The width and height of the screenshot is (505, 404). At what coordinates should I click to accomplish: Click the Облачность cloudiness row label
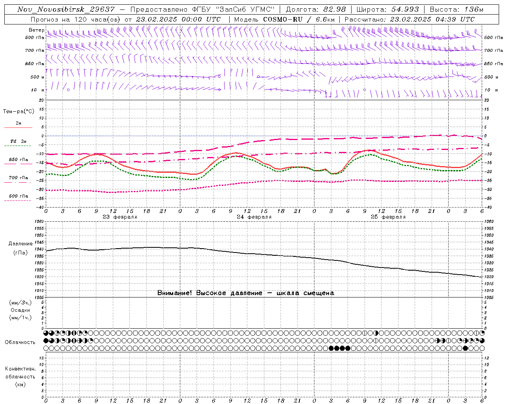pyautogui.click(x=20, y=342)
